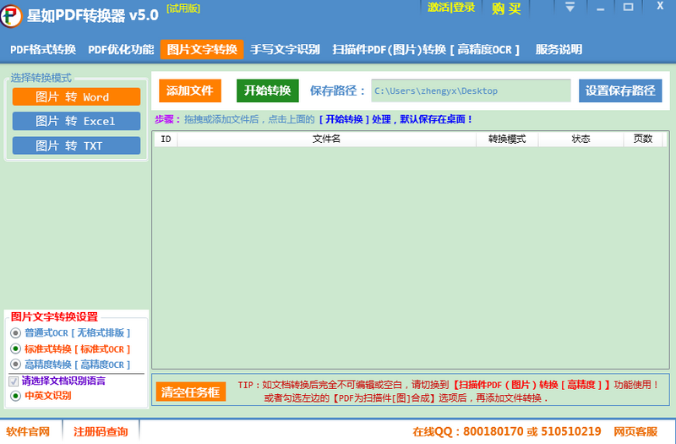The width and height of the screenshot is (676, 444).
Task: Click the 添加文件 button
Action: pyautogui.click(x=190, y=90)
